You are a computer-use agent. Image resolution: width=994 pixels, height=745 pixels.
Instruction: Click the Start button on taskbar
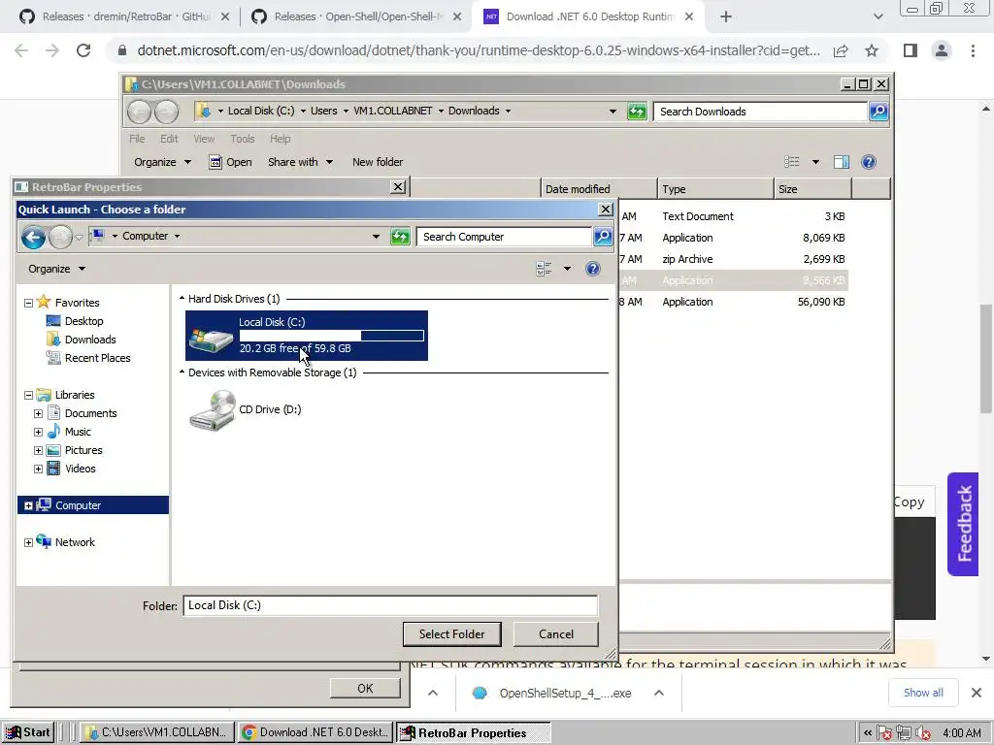[28, 733]
